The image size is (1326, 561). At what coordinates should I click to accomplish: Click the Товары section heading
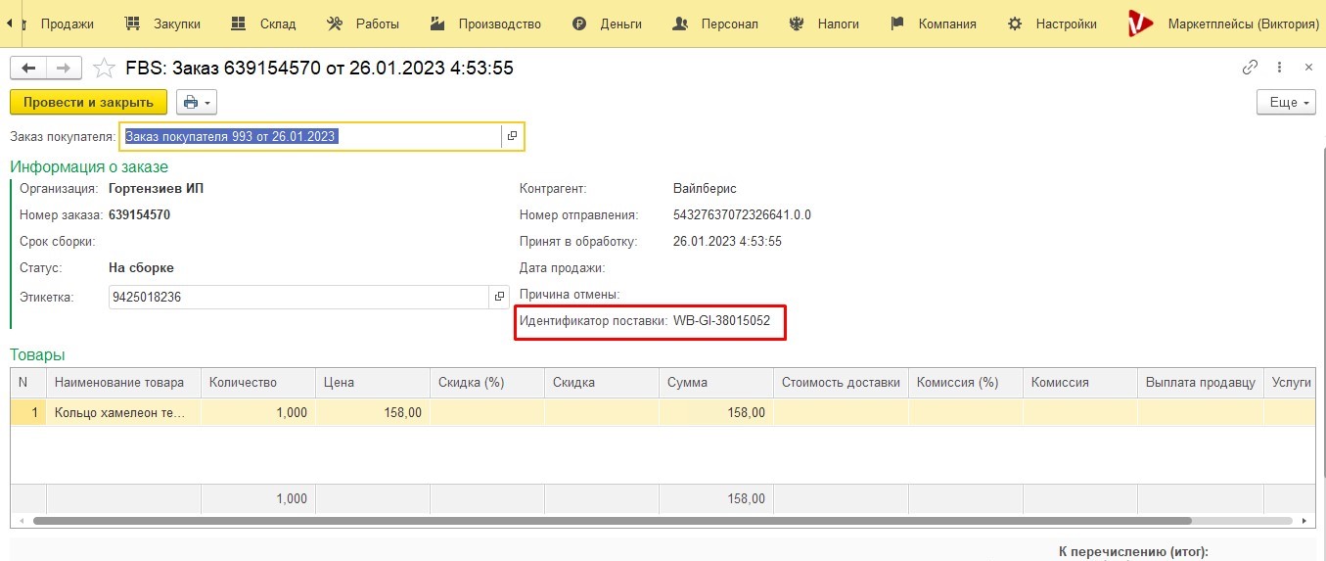[x=37, y=354]
